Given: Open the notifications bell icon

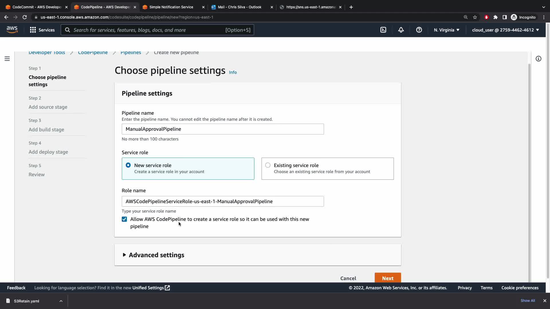Looking at the screenshot, I should click(x=401, y=30).
